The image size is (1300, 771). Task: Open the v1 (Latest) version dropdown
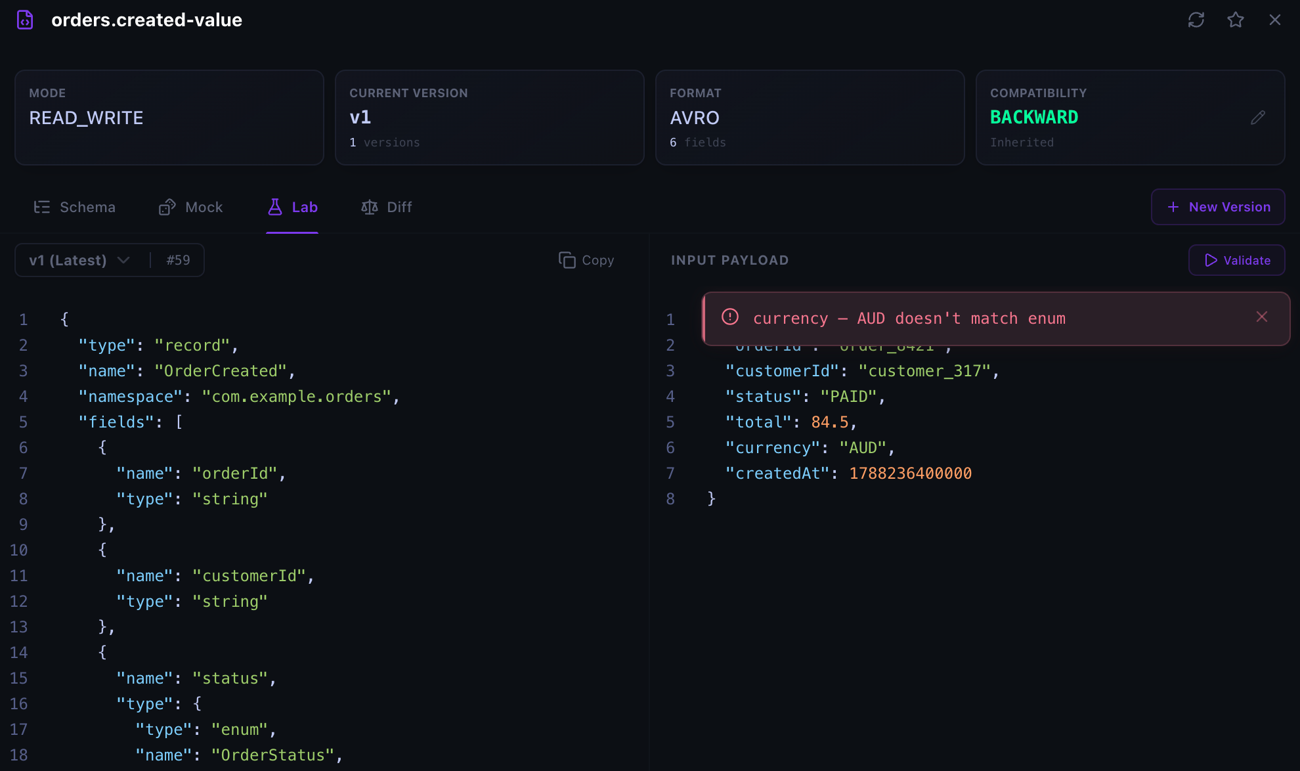[79, 260]
